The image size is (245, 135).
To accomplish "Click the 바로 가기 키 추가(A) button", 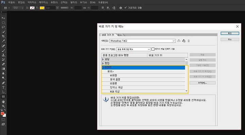I will tap(202, 72).
